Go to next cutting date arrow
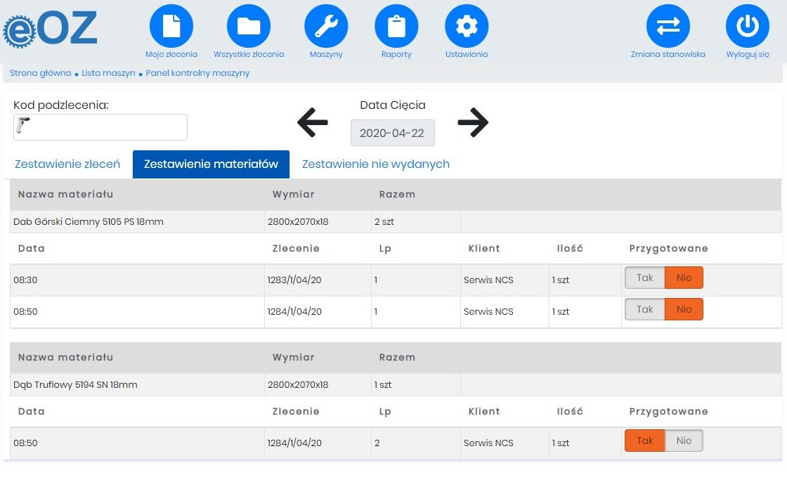 coord(473,123)
